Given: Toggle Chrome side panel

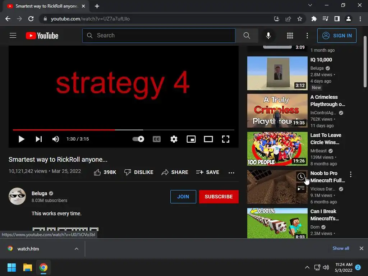Looking at the screenshot, I should coord(337,19).
